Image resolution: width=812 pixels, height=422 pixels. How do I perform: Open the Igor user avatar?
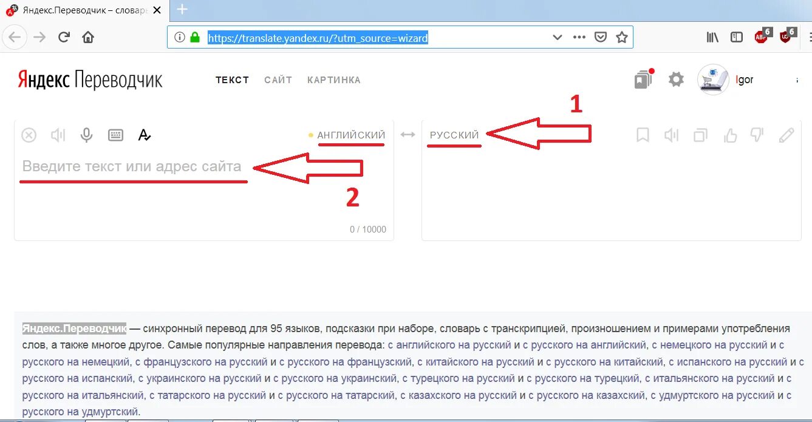coord(713,80)
